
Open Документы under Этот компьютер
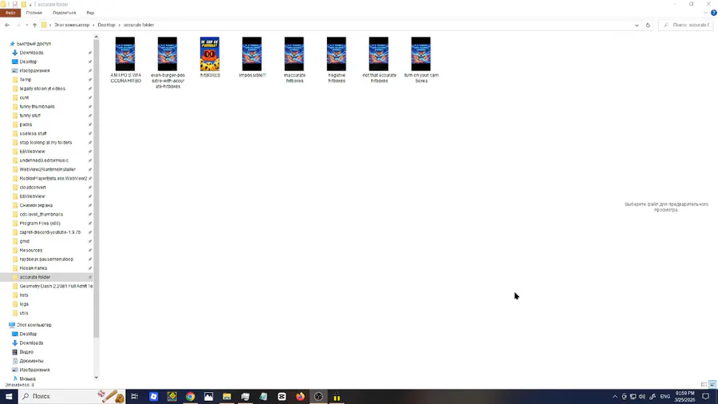pos(31,361)
